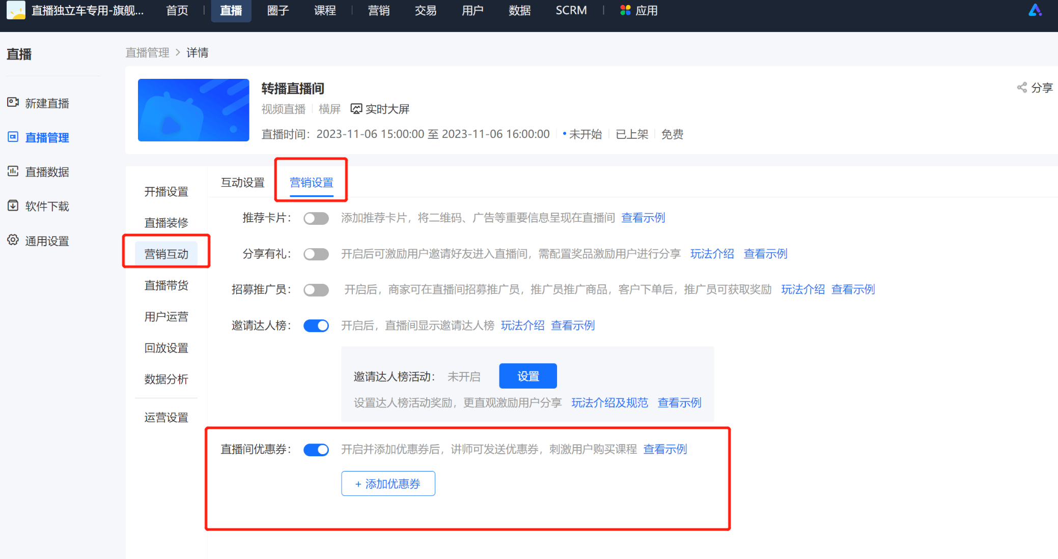Select 回放设置 in the side list
1058x559 pixels.
[166, 348]
